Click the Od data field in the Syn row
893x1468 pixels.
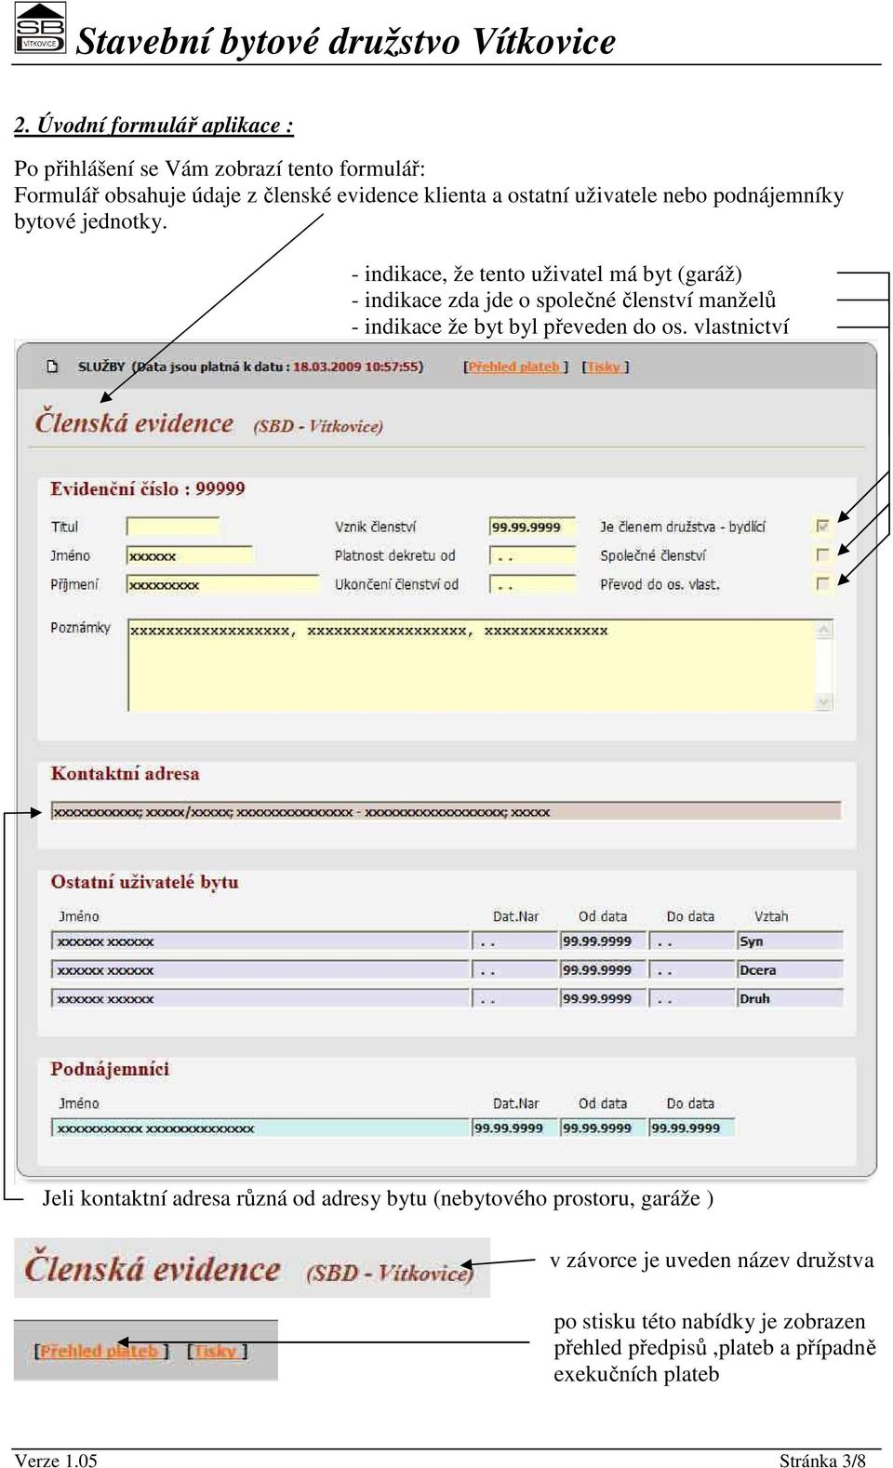(603, 941)
